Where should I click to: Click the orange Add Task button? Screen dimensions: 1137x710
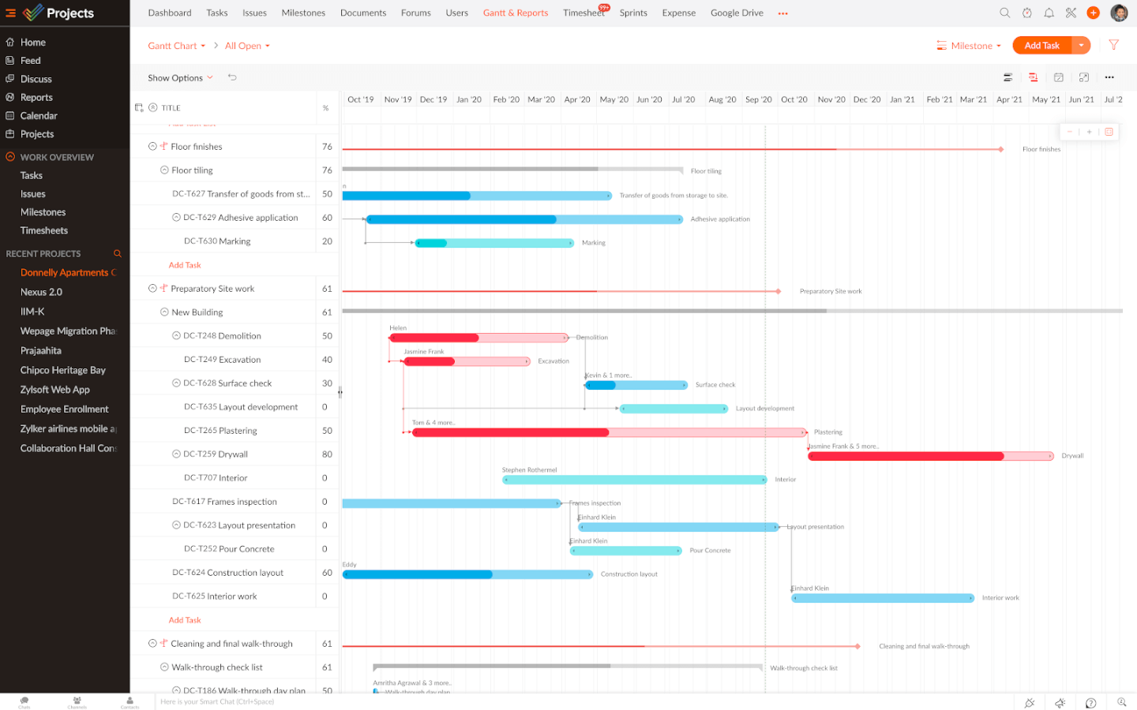[1041, 46]
